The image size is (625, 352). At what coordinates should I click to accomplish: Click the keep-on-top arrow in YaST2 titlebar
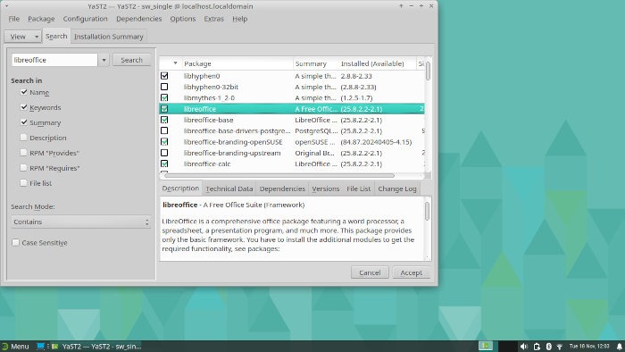click(x=401, y=6)
